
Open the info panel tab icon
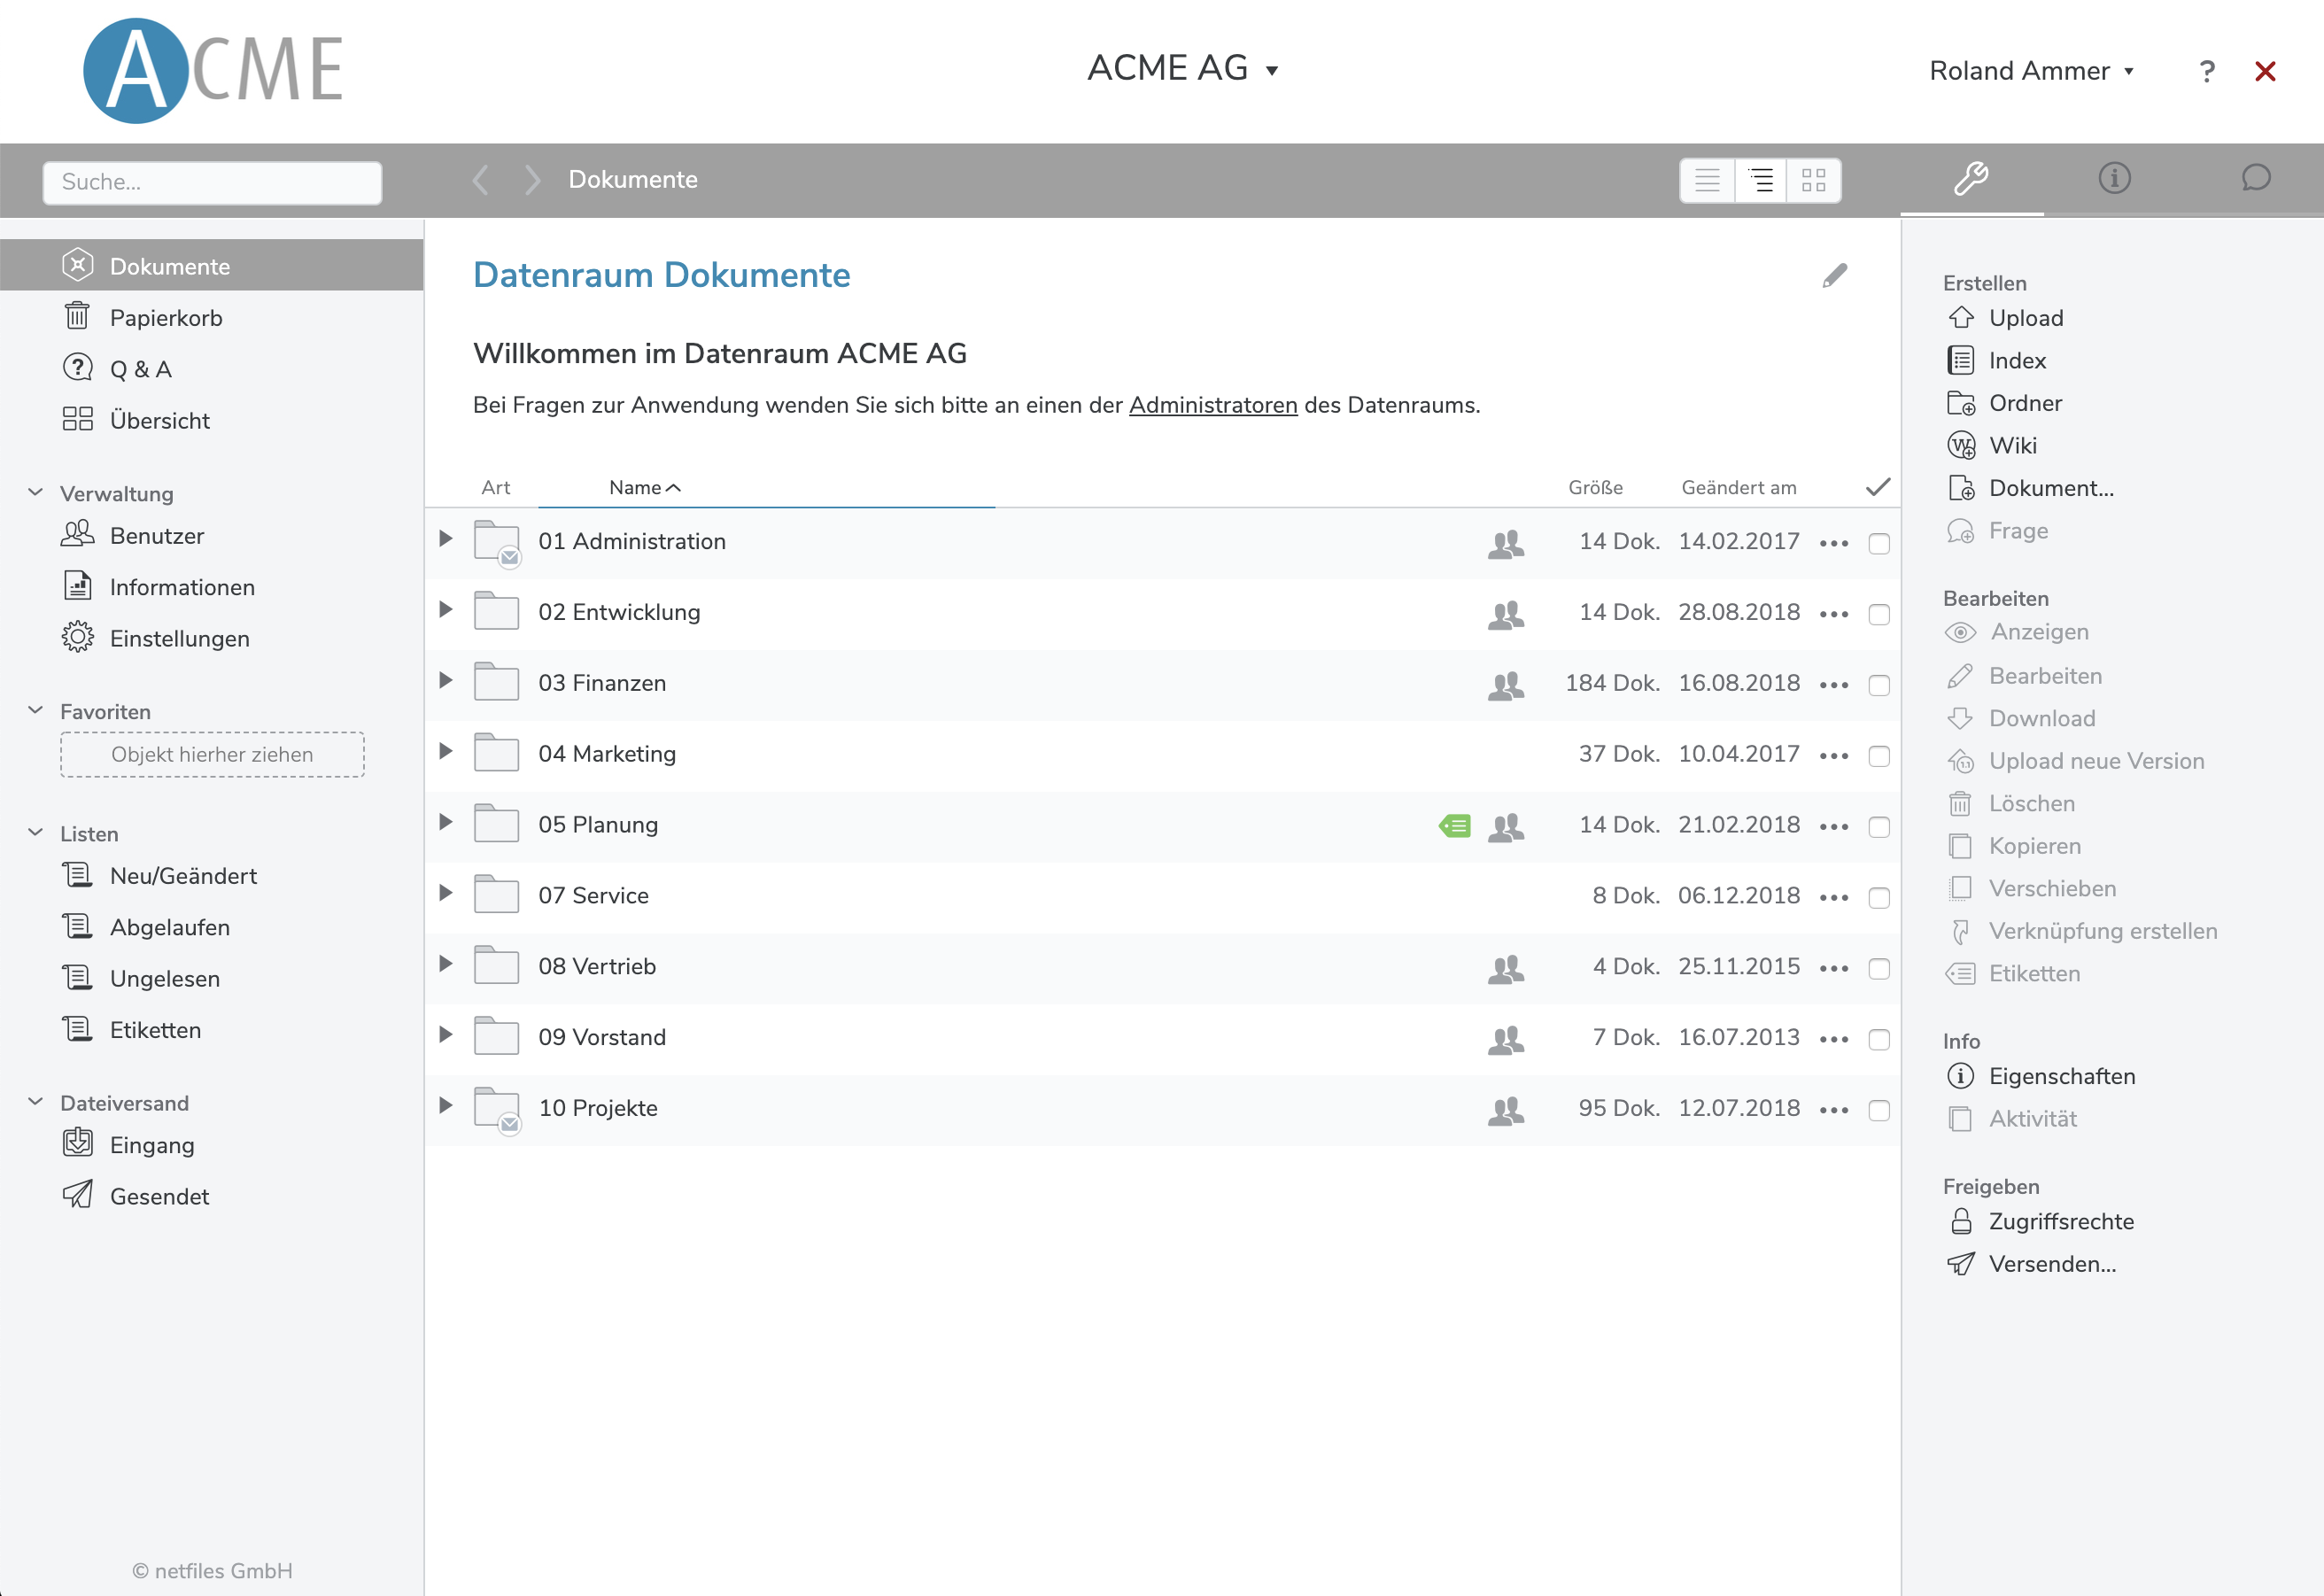[2113, 178]
